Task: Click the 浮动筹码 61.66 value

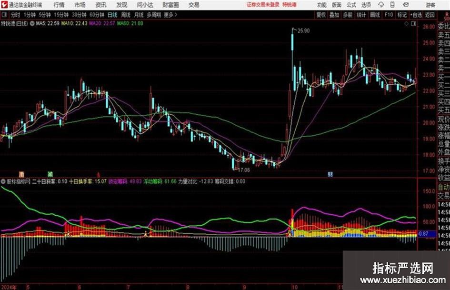Action: point(160,181)
